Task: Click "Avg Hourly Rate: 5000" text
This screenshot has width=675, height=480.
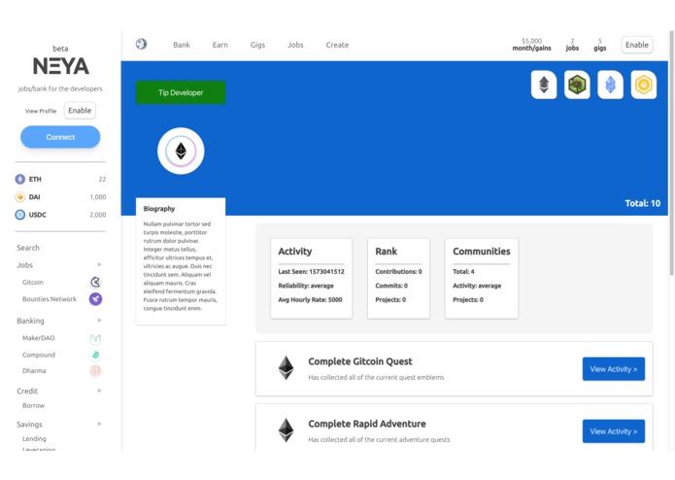Action: tap(310, 299)
